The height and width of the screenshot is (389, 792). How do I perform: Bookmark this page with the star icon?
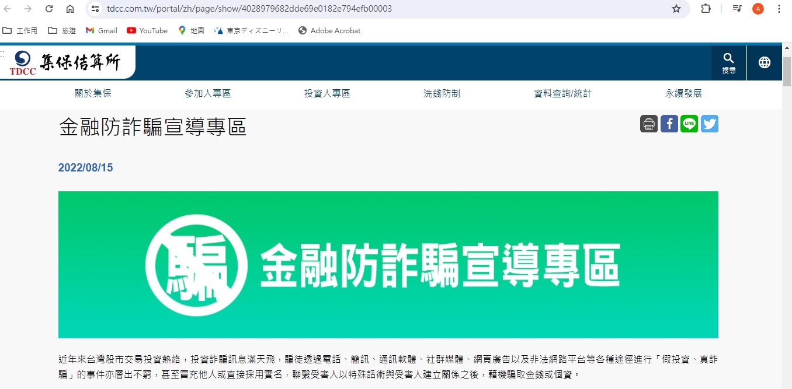click(676, 9)
